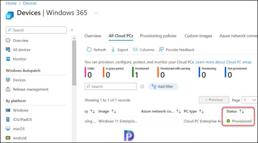Click the green Provisioned checkmark icon
The height and width of the screenshot is (143, 258).
point(228,121)
